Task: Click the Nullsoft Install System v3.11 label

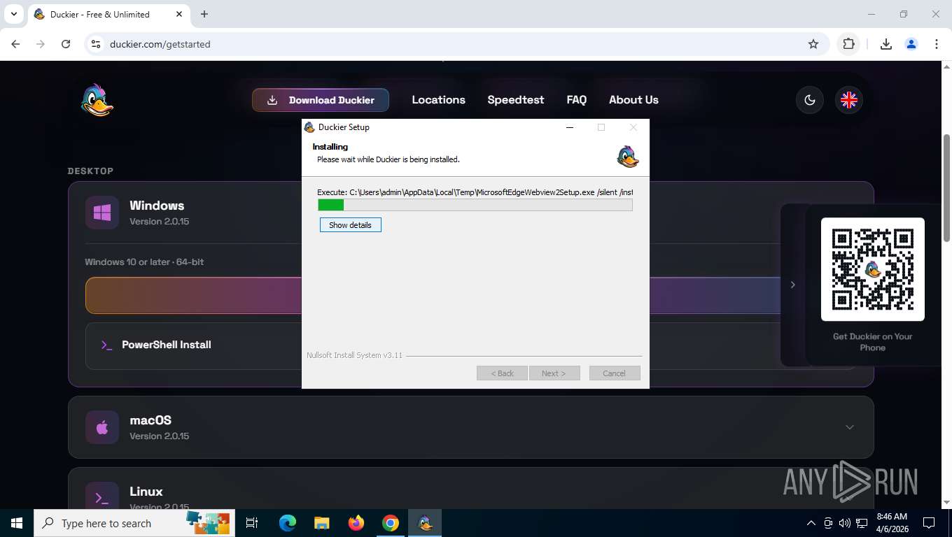Action: click(x=354, y=355)
